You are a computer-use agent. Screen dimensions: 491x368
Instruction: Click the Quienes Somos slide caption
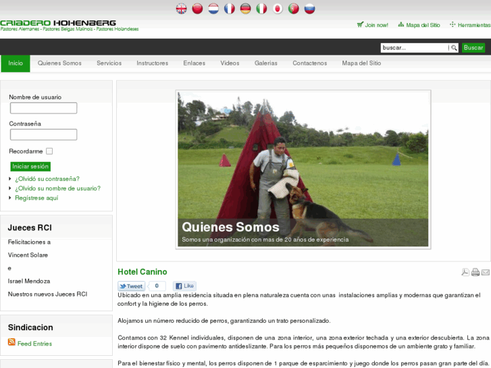point(230,227)
